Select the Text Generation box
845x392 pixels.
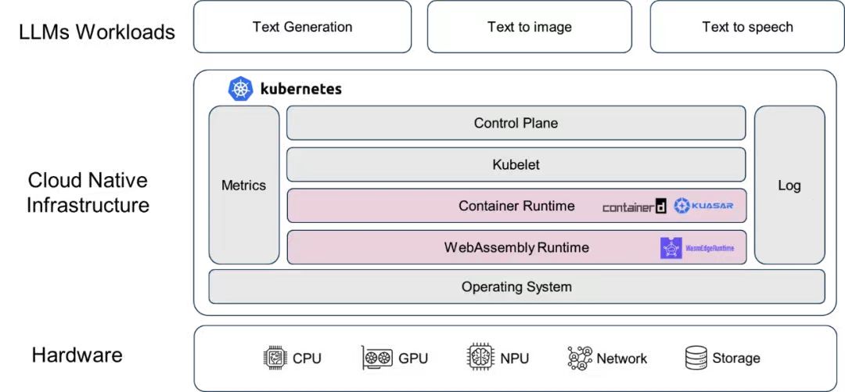click(302, 27)
